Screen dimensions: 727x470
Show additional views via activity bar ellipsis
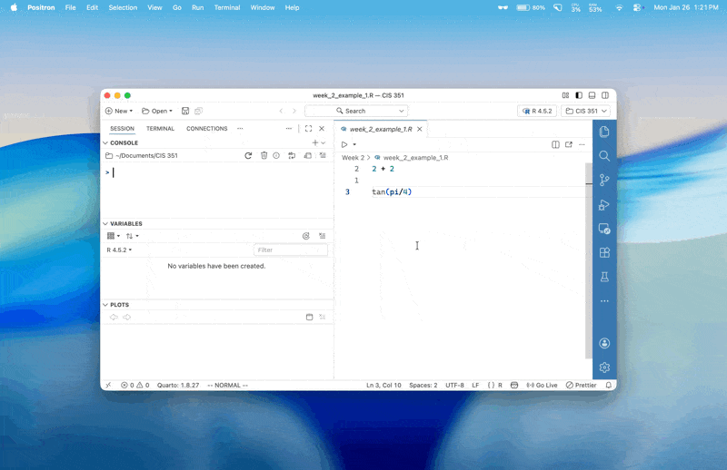604,301
